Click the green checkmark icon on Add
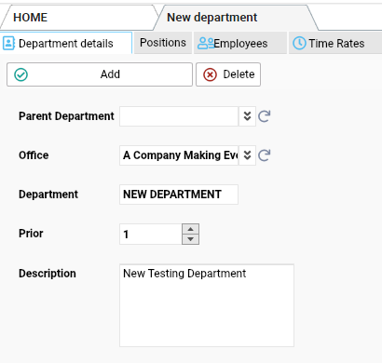The image size is (382, 363). tap(21, 74)
